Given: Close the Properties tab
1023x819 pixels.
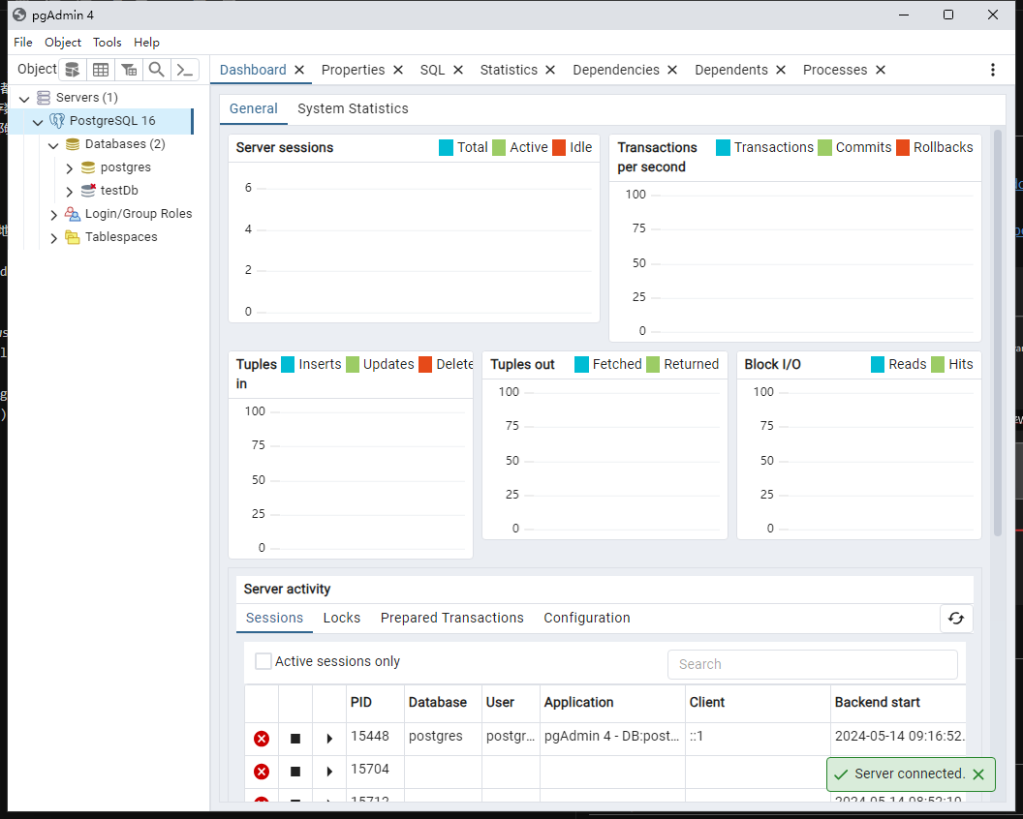Looking at the screenshot, I should tap(398, 70).
